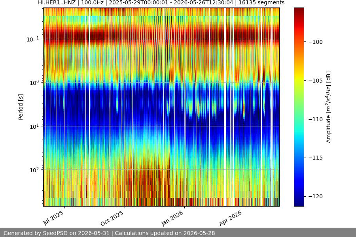The width and height of the screenshot is (356, 237).
Task: Click the 'Period [s]' y-axis label
Action: [x=21, y=107]
